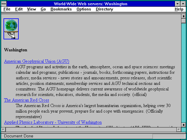
Task: Open the window control menu box
Action: pyautogui.click(x=4, y=4)
